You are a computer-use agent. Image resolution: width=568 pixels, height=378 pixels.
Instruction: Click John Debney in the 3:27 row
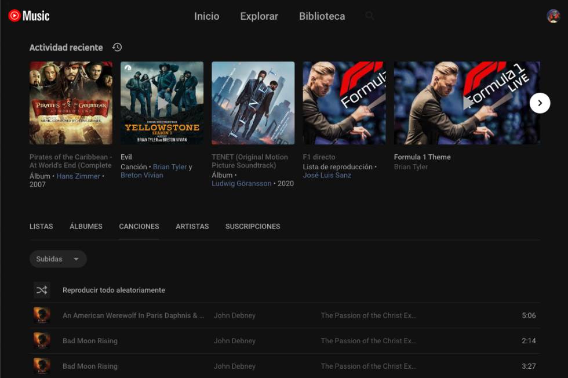235,366
